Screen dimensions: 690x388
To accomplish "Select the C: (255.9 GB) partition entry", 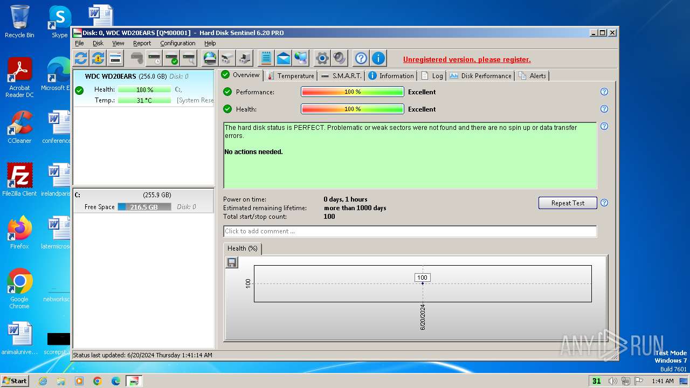I will click(144, 201).
